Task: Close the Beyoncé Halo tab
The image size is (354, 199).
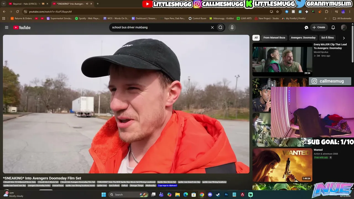Action: (47, 4)
